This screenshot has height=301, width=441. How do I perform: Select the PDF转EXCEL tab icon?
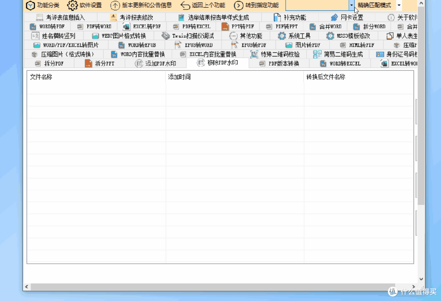pos(176,27)
